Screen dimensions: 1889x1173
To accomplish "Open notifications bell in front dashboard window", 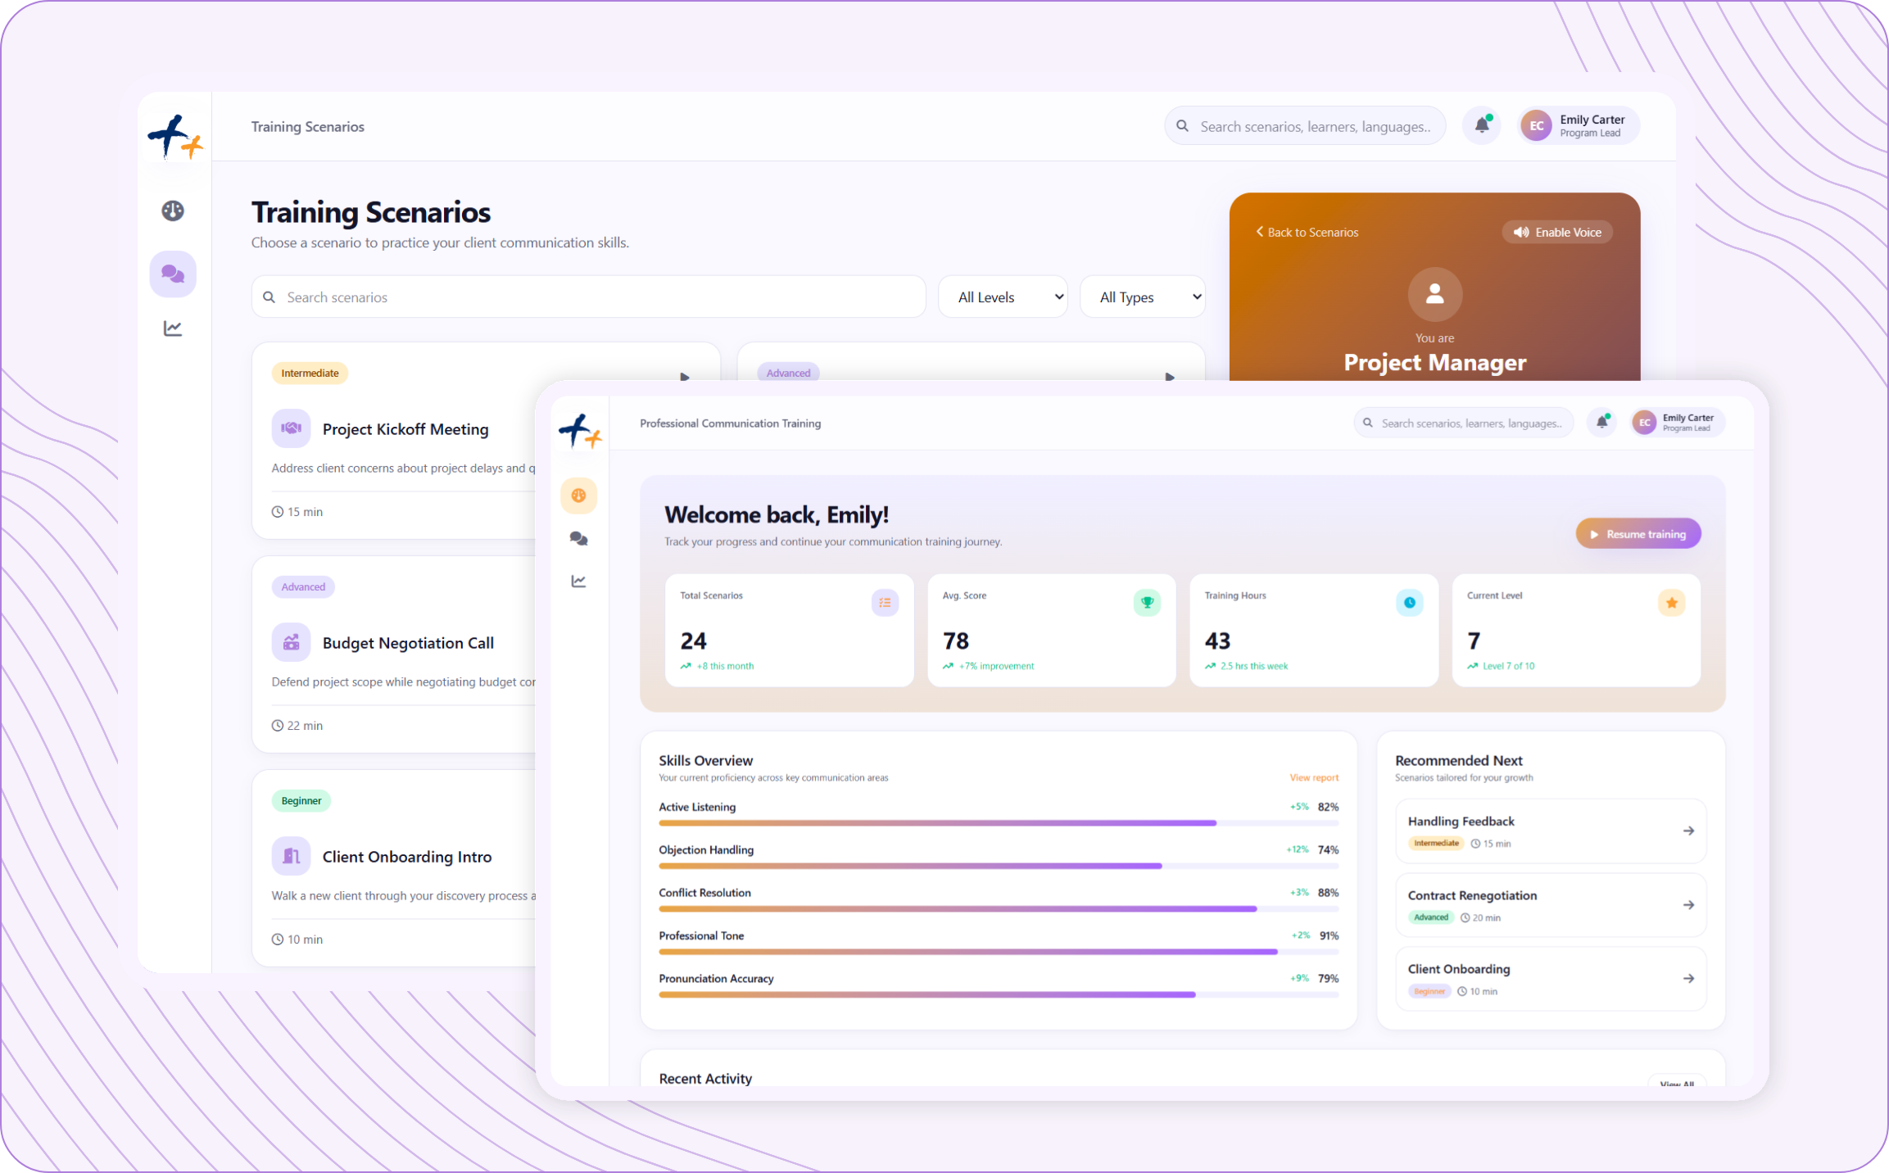I will click(1601, 423).
